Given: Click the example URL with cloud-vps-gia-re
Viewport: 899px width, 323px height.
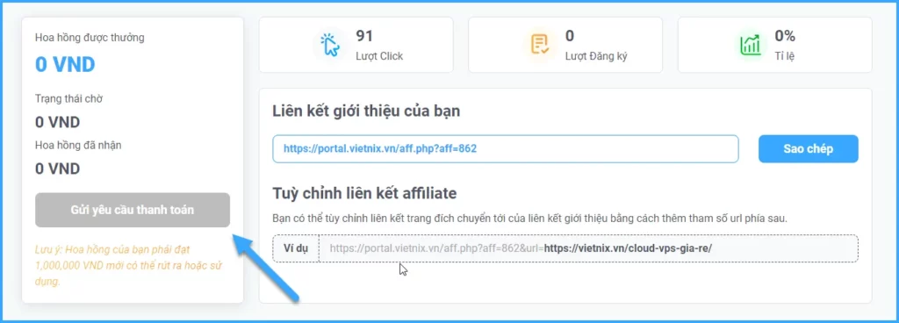Looking at the screenshot, I should pos(521,248).
